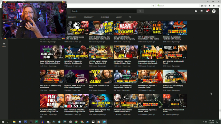Screen dimensions: 221x124
Task: Open Injustice 2 Trailer red-eyes thumbnail
Action: 175,101
